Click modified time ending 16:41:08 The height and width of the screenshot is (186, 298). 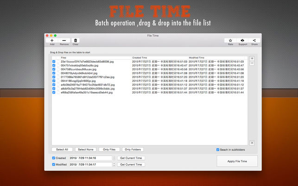[x=216, y=73]
